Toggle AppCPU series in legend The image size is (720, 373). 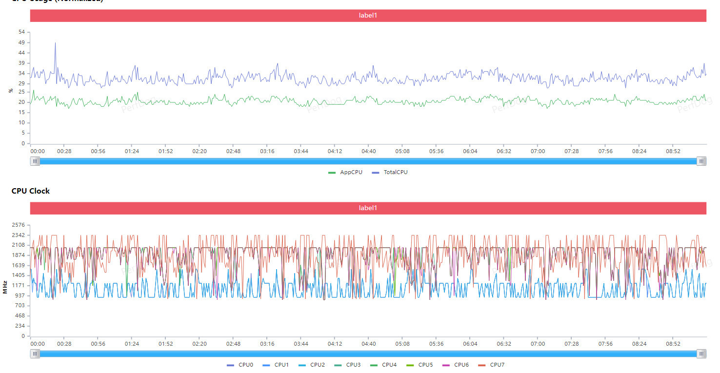[x=345, y=172]
